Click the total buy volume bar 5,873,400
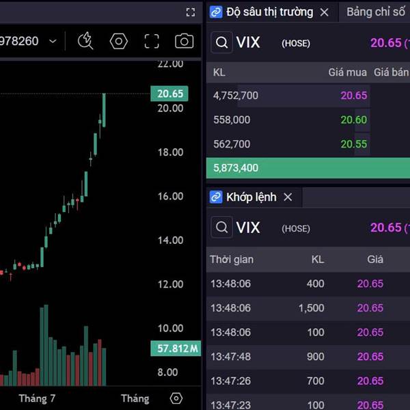 [308, 168]
